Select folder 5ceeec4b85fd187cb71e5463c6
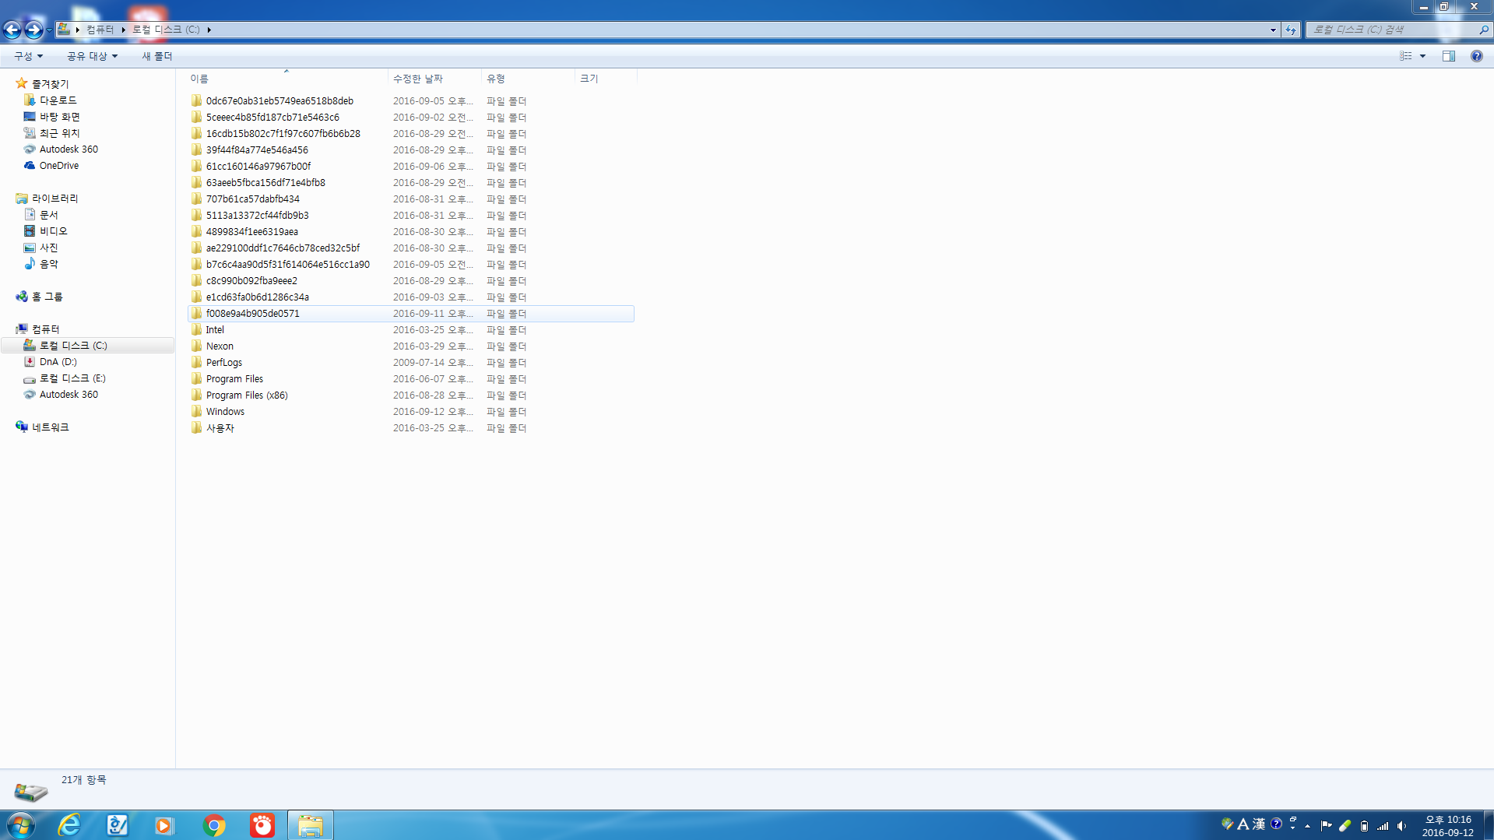Viewport: 1494px width, 840px height. [411, 118]
